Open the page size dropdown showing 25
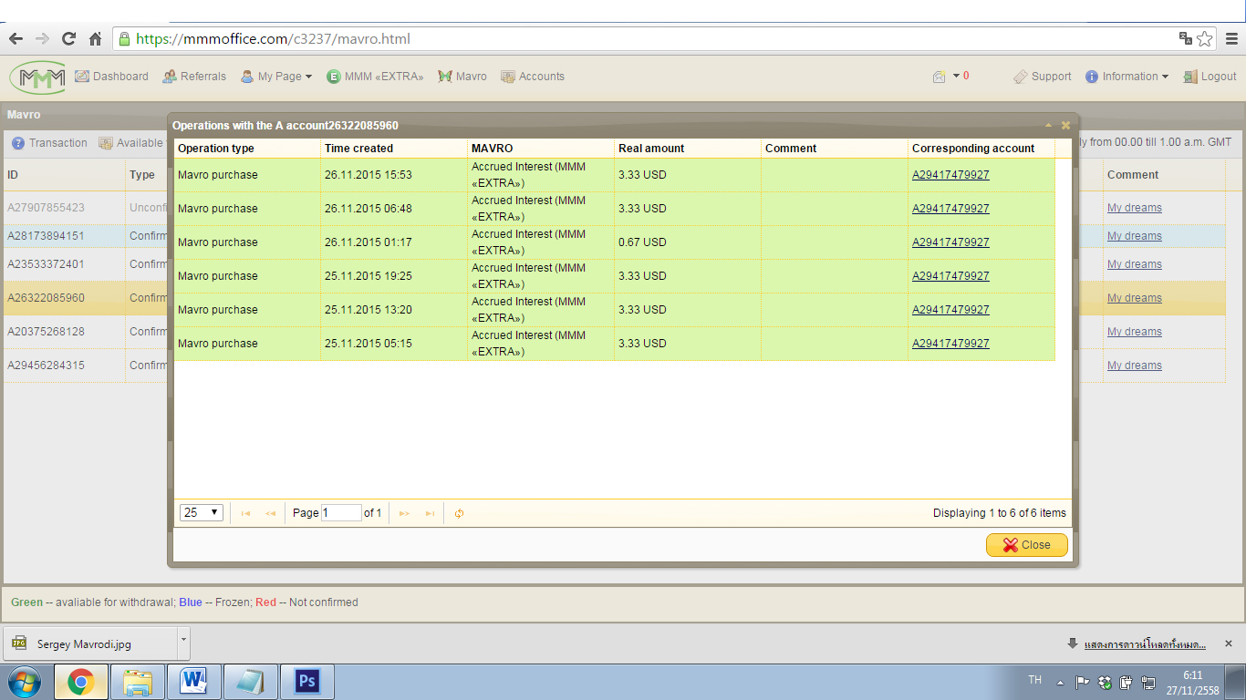 [202, 513]
